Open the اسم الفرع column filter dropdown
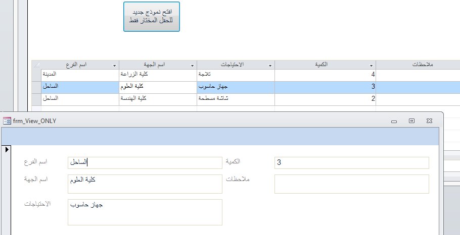The image size is (460, 235). 115,66
